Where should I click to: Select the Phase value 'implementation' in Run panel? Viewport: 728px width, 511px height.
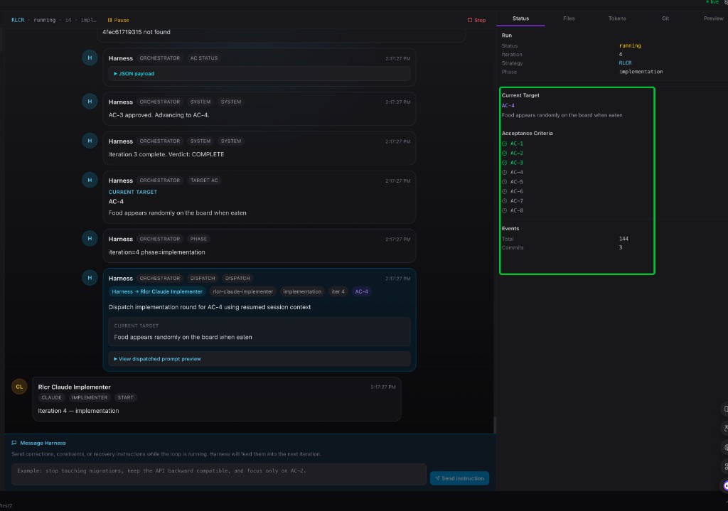641,72
